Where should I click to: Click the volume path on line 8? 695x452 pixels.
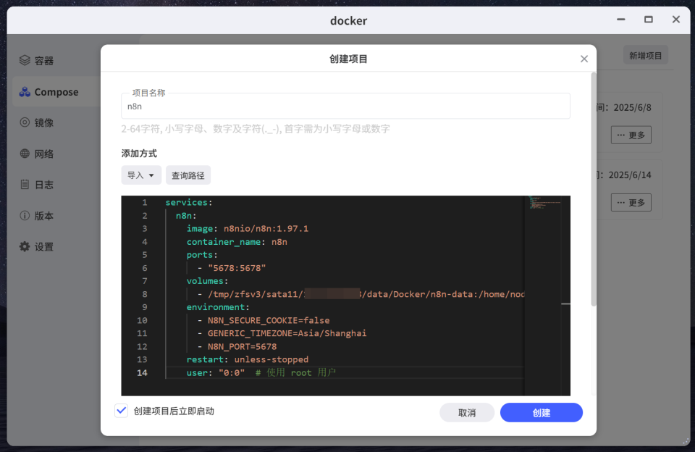point(366,294)
